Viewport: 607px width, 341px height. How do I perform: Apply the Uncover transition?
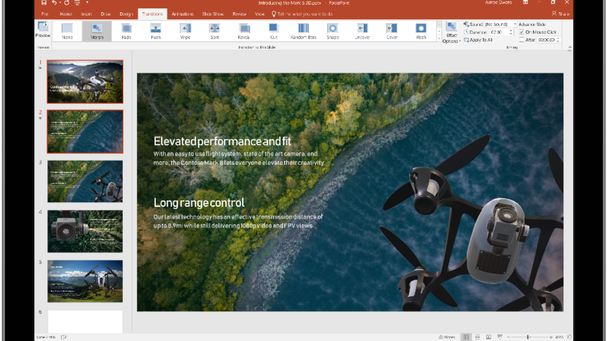tap(362, 31)
